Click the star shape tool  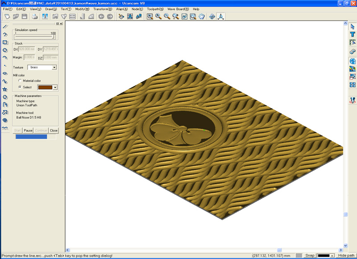[5, 89]
